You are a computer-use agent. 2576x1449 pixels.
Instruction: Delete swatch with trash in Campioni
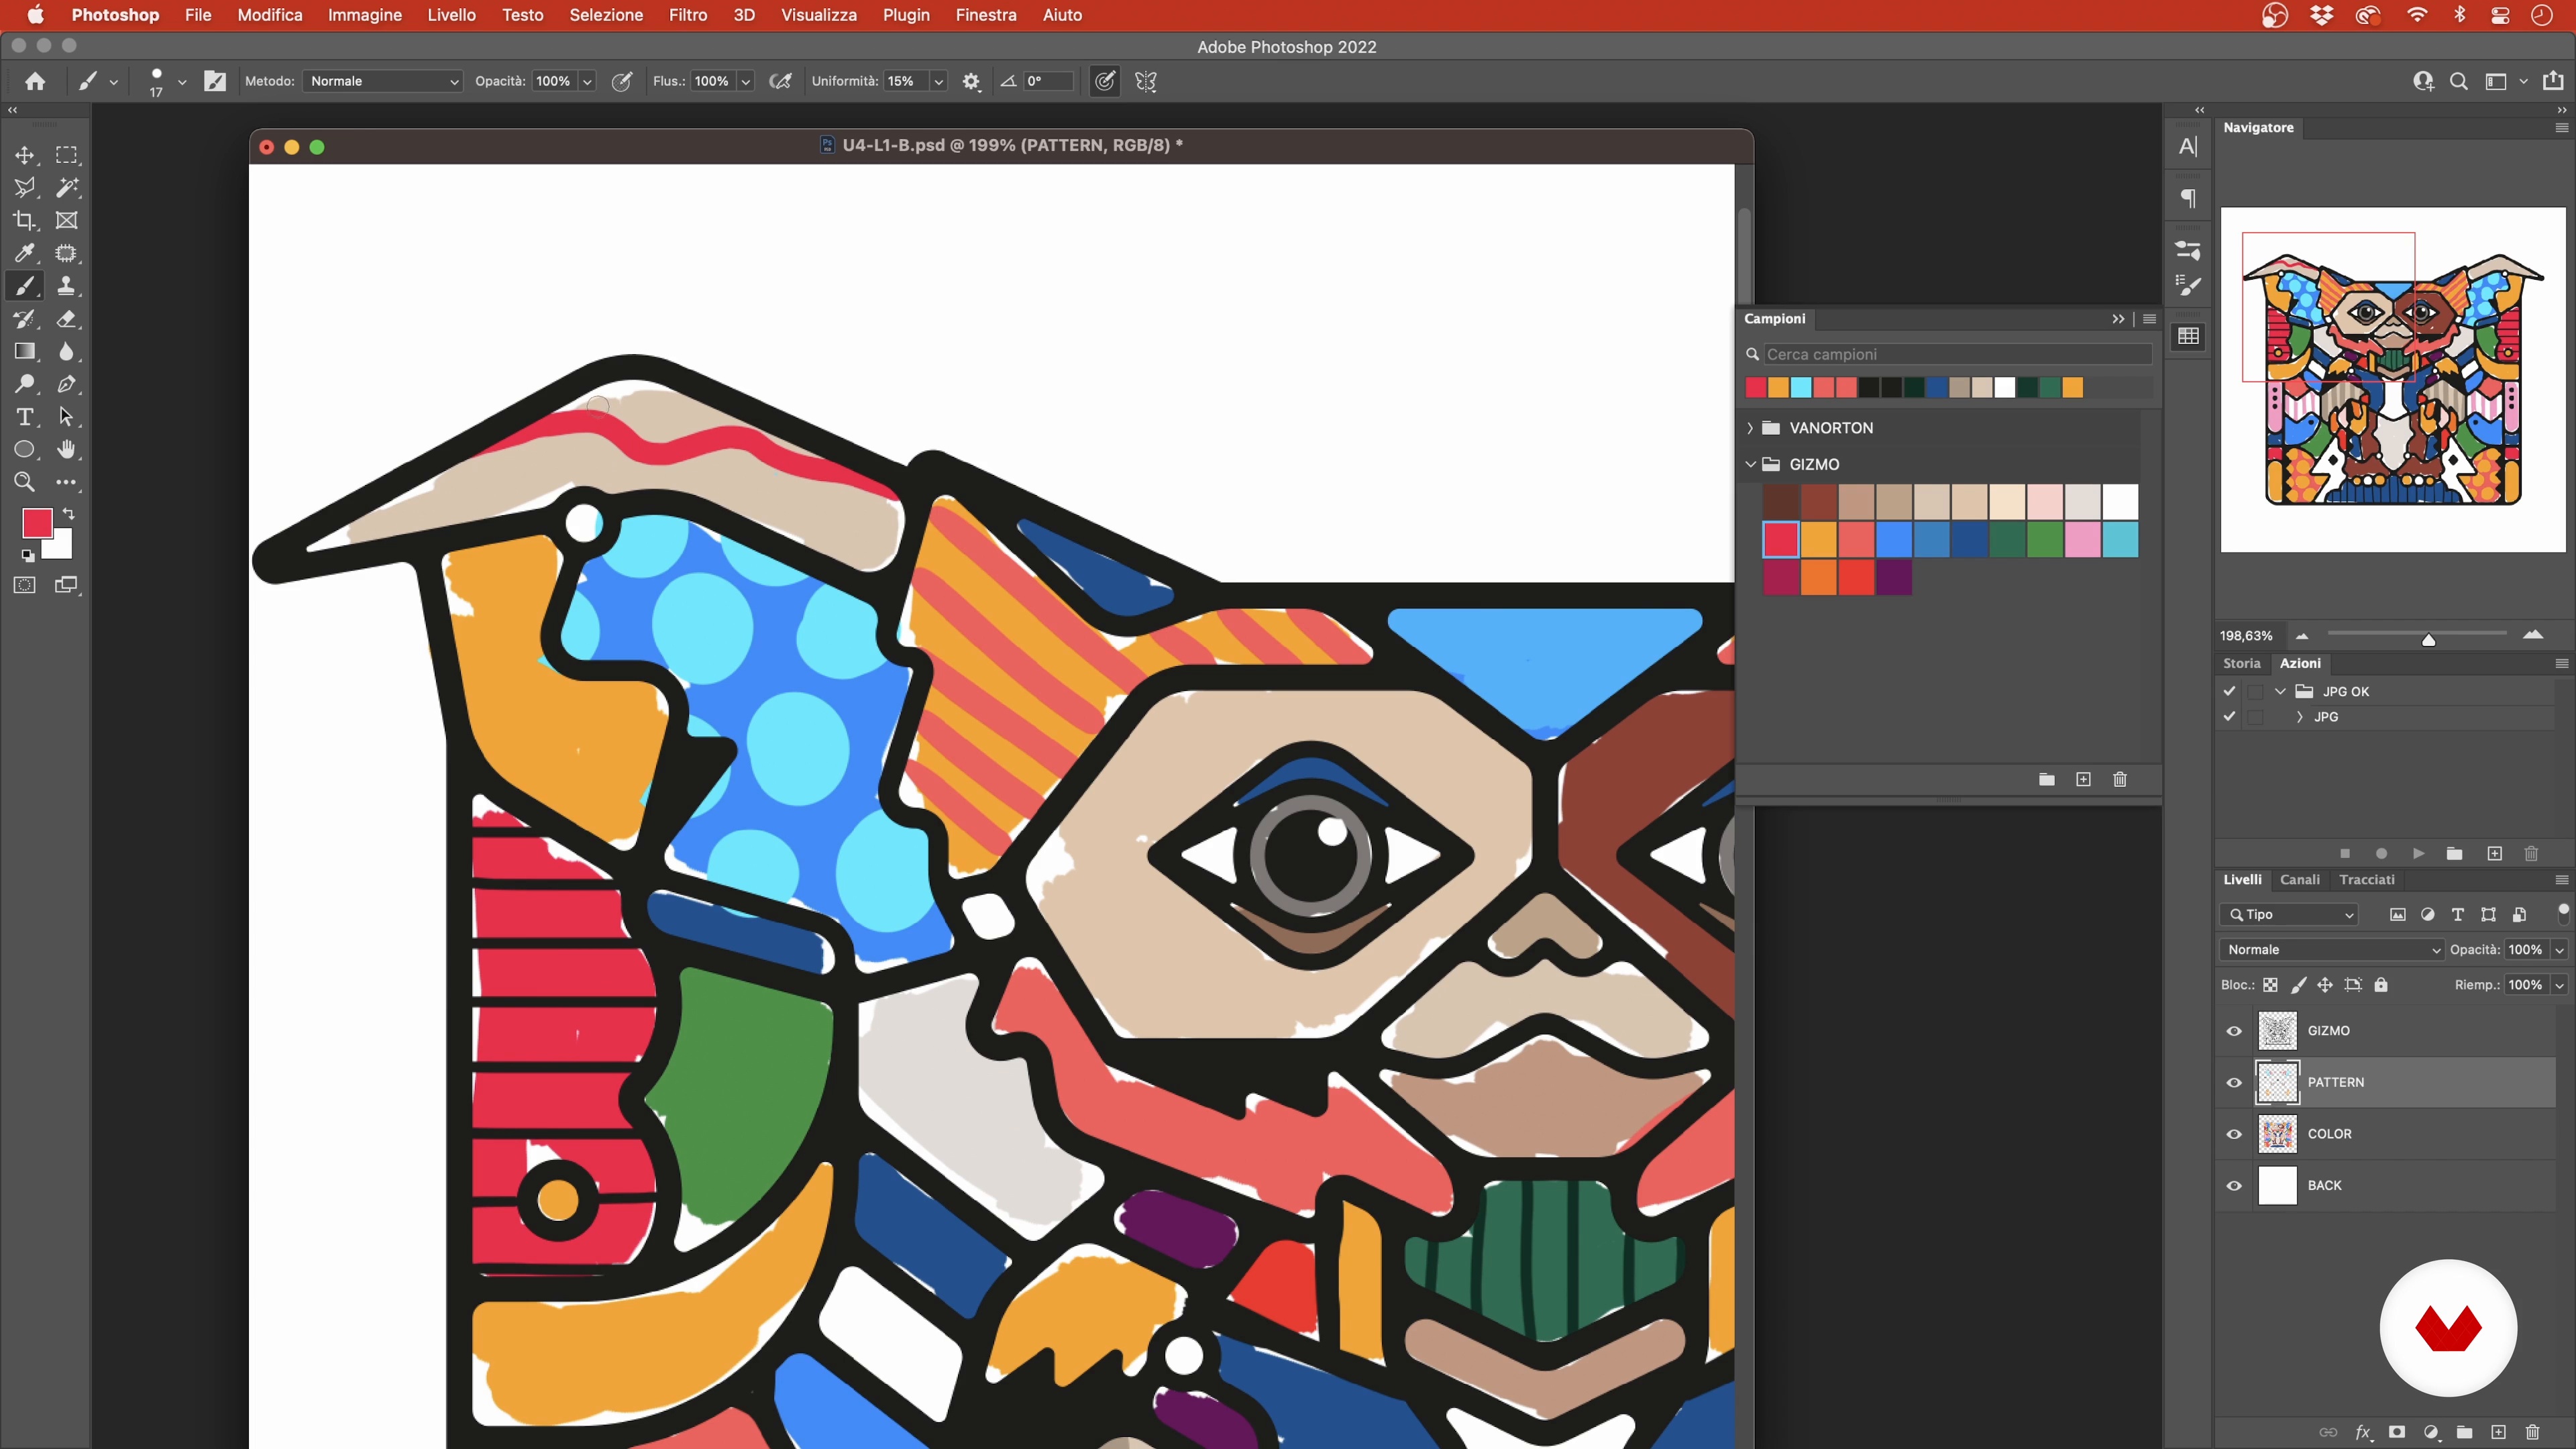click(2120, 780)
